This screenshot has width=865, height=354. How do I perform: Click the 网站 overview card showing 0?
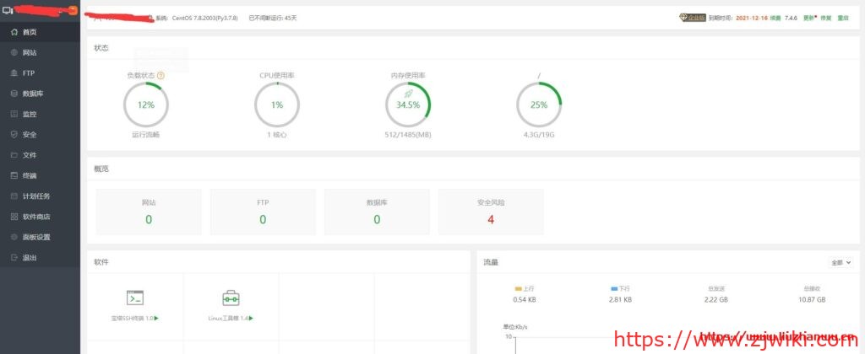pyautogui.click(x=149, y=212)
